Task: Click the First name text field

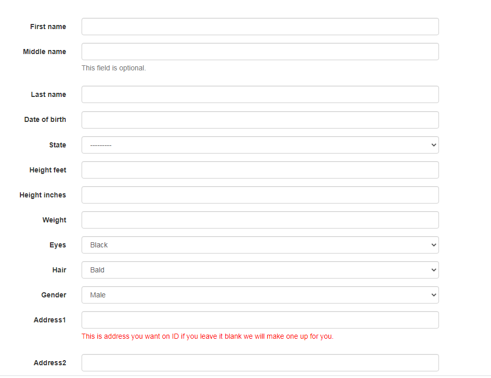Action: pyautogui.click(x=260, y=27)
